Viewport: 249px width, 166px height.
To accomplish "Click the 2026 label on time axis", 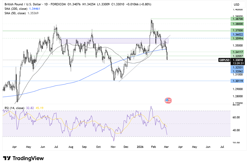I will (140, 147).
